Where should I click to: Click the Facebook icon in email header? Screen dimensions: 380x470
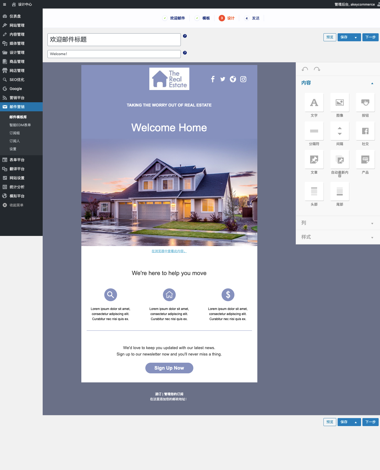coord(213,79)
